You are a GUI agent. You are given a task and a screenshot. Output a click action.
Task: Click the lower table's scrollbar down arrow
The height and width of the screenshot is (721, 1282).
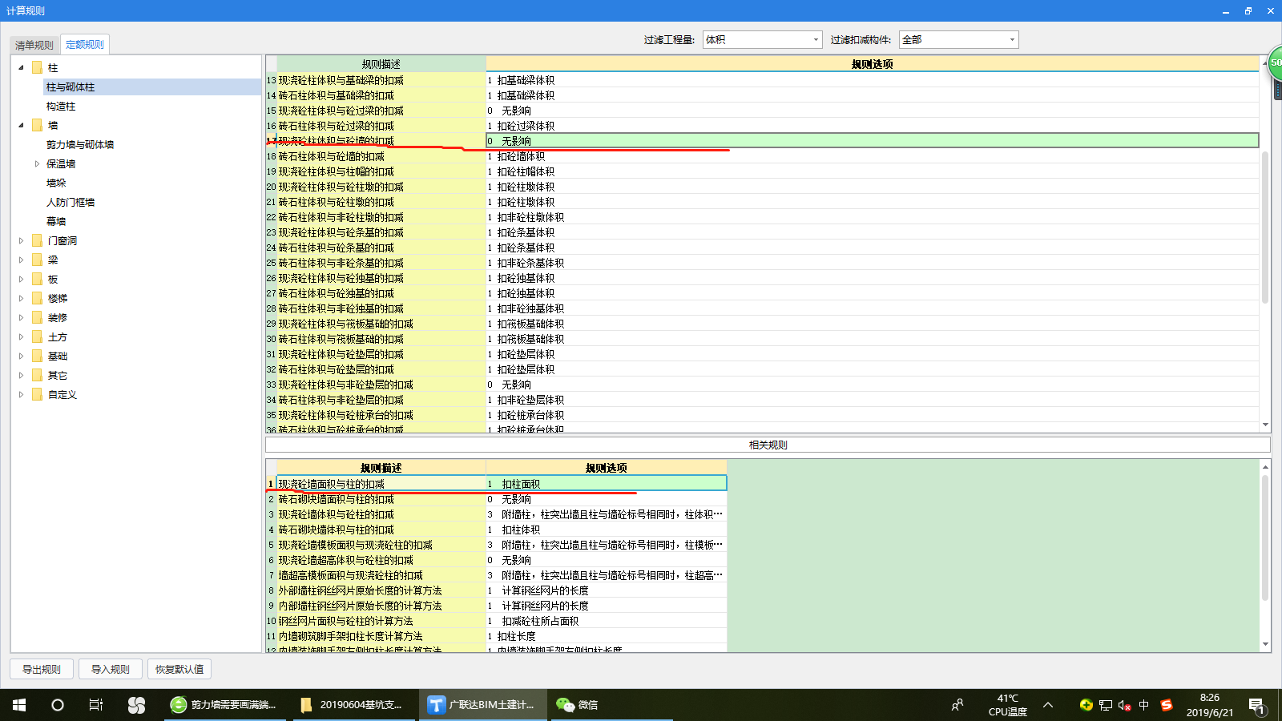1265,644
